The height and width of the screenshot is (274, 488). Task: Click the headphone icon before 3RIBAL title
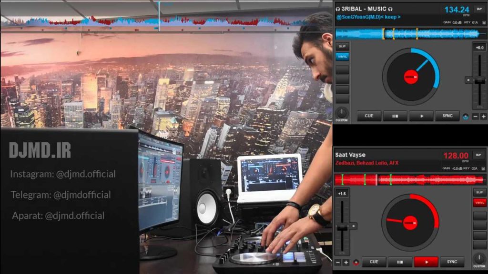click(338, 10)
